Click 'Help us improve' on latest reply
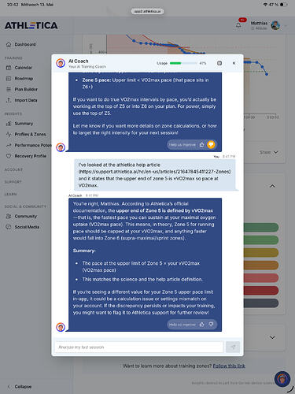 [183, 325]
